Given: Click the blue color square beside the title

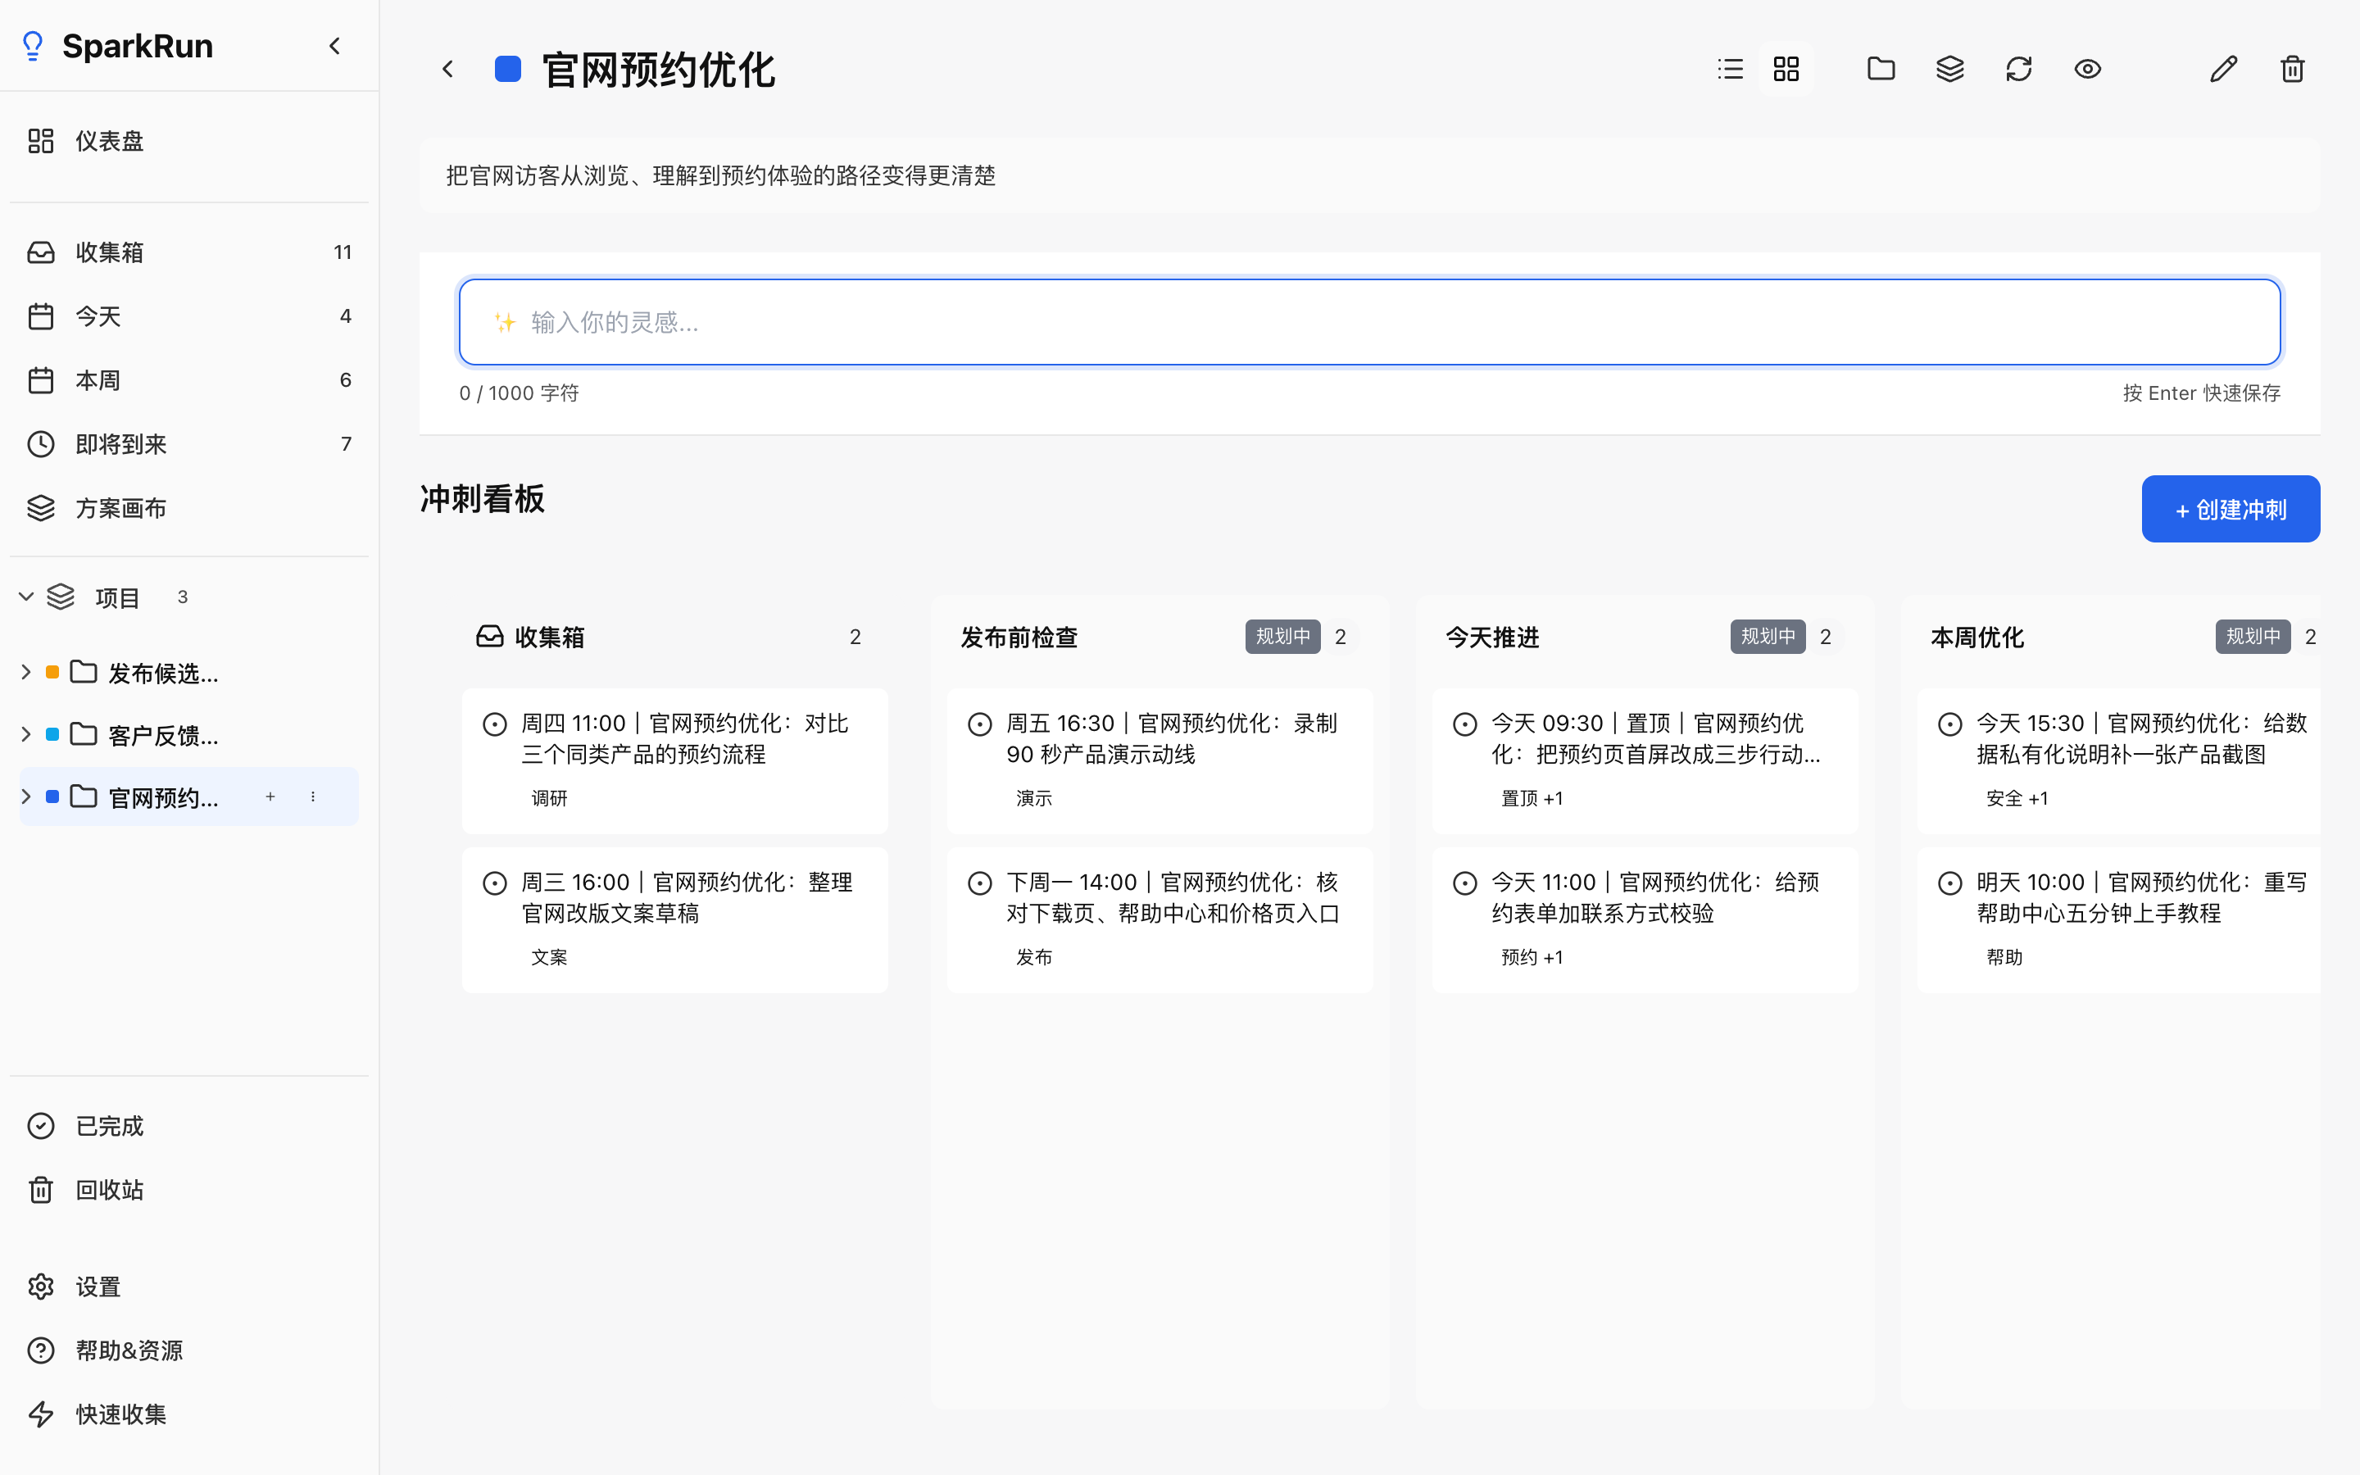Looking at the screenshot, I should (x=508, y=68).
